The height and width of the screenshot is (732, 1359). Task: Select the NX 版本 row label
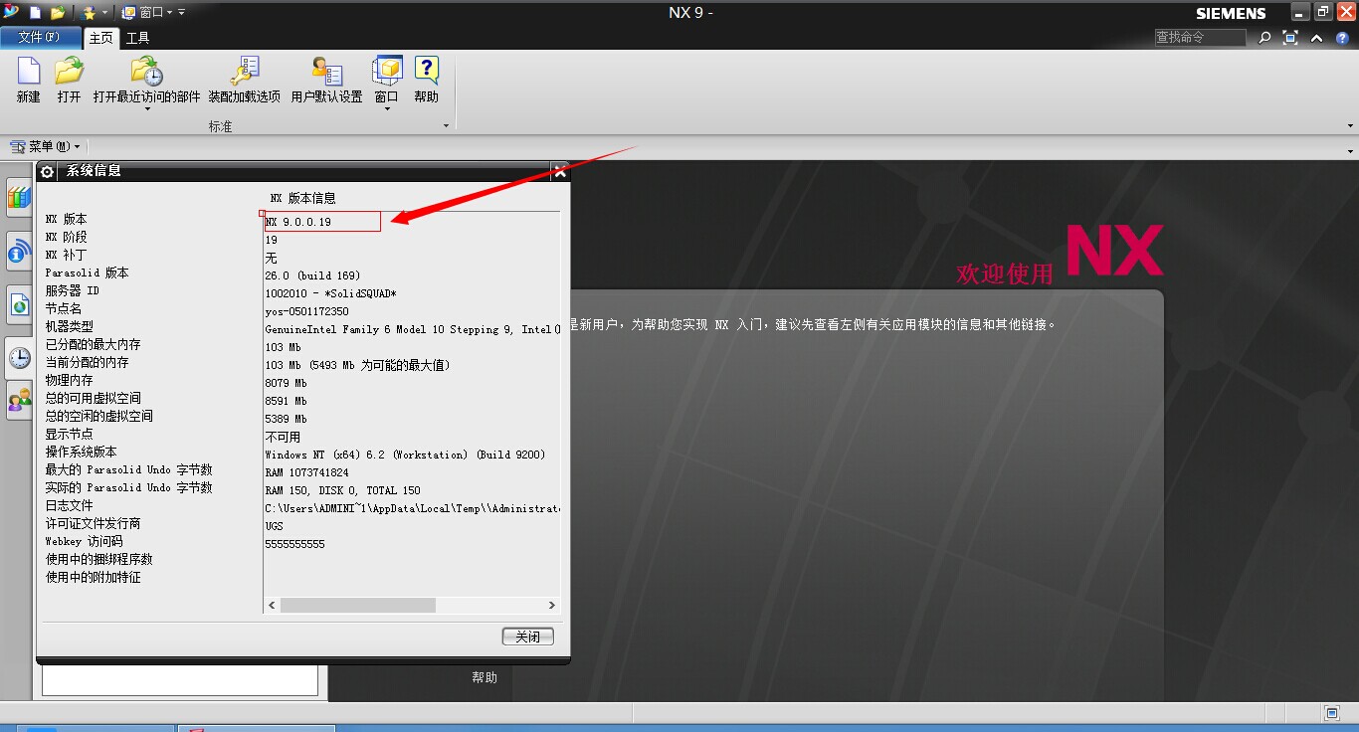tap(67, 219)
